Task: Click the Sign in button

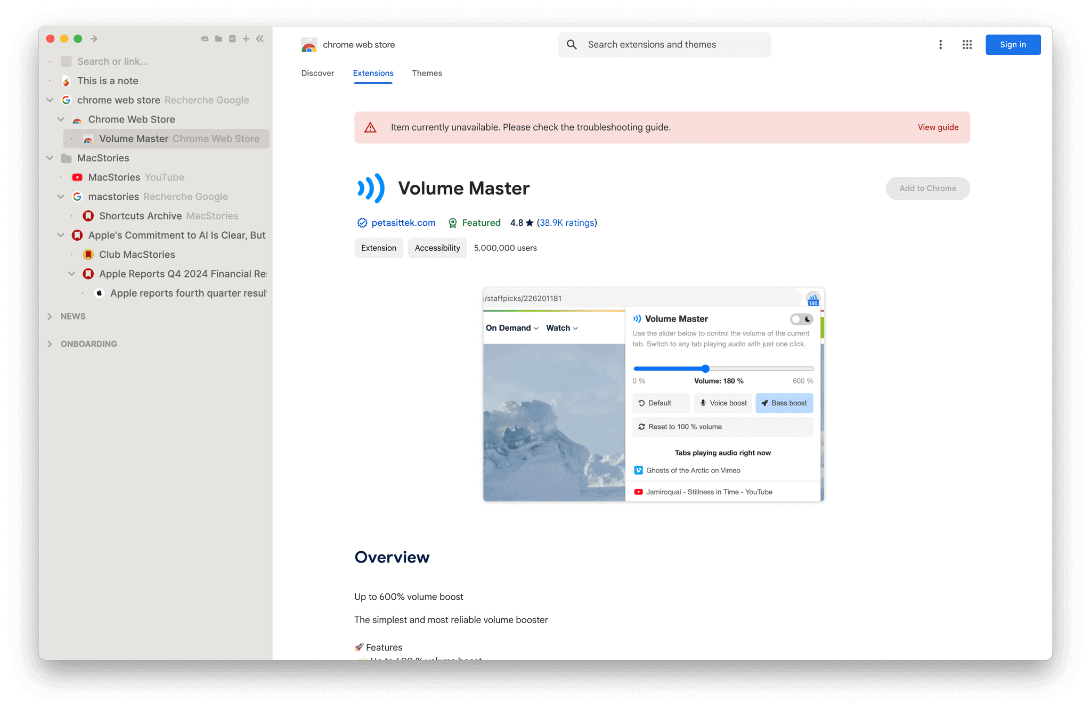Action: [x=1013, y=45]
